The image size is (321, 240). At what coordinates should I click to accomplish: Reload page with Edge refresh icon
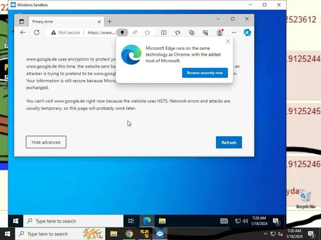[37, 32]
